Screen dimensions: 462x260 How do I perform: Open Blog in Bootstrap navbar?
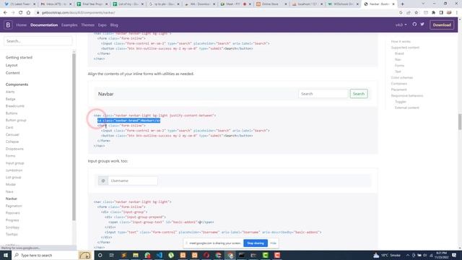[x=114, y=25]
